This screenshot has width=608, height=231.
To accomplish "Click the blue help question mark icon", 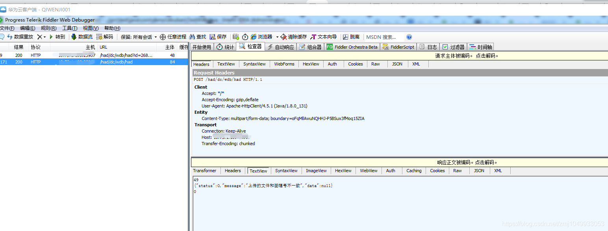I will pyautogui.click(x=409, y=36).
